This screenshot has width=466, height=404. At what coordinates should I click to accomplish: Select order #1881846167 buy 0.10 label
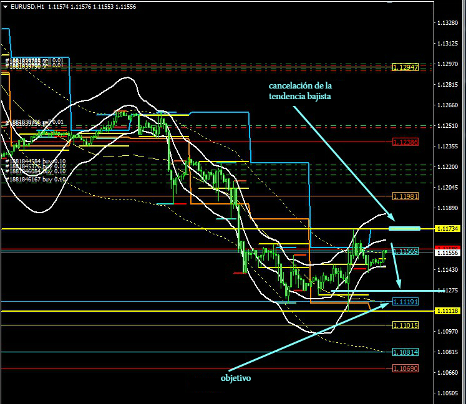(35, 179)
